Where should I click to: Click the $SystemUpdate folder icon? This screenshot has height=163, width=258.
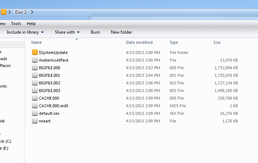pos(35,53)
